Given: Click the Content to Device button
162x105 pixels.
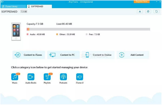Looking at the screenshot, I should (x=98, y=55).
